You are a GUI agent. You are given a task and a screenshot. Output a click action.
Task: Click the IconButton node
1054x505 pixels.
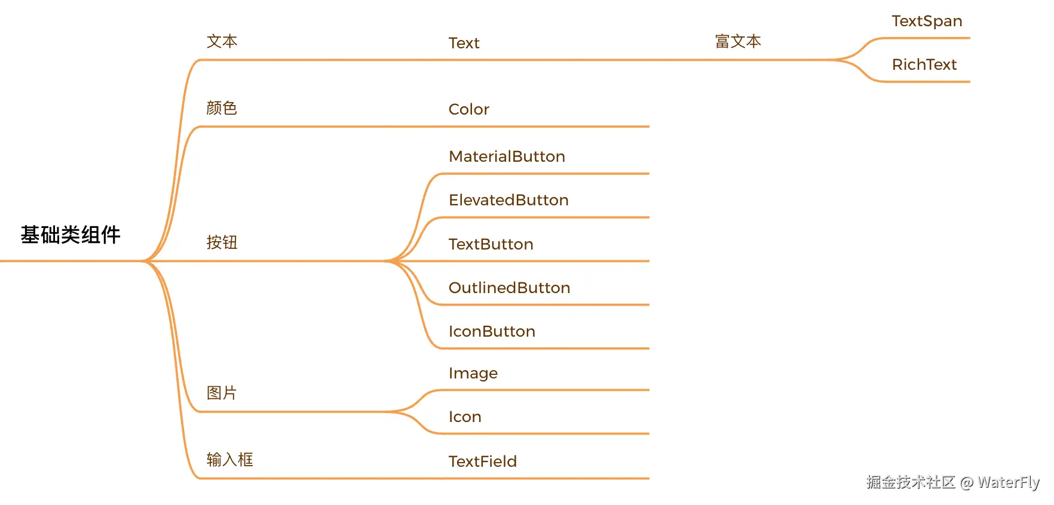pyautogui.click(x=492, y=331)
